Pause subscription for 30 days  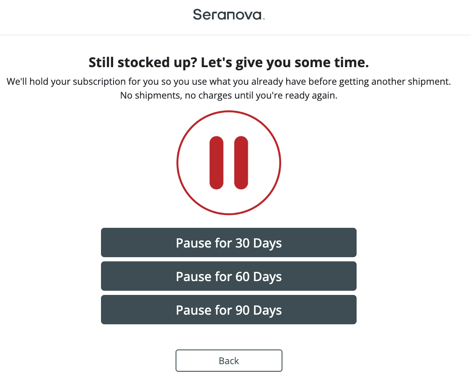[228, 243]
